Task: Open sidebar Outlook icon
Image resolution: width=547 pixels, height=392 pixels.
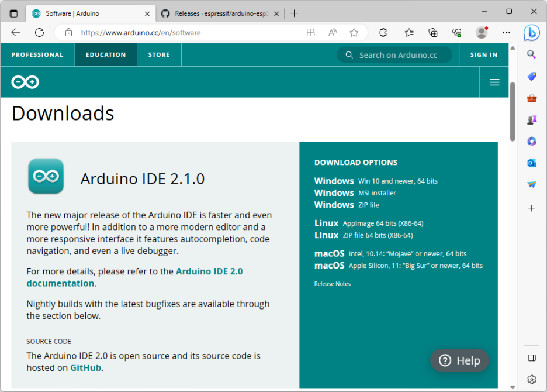Action: 532,163
